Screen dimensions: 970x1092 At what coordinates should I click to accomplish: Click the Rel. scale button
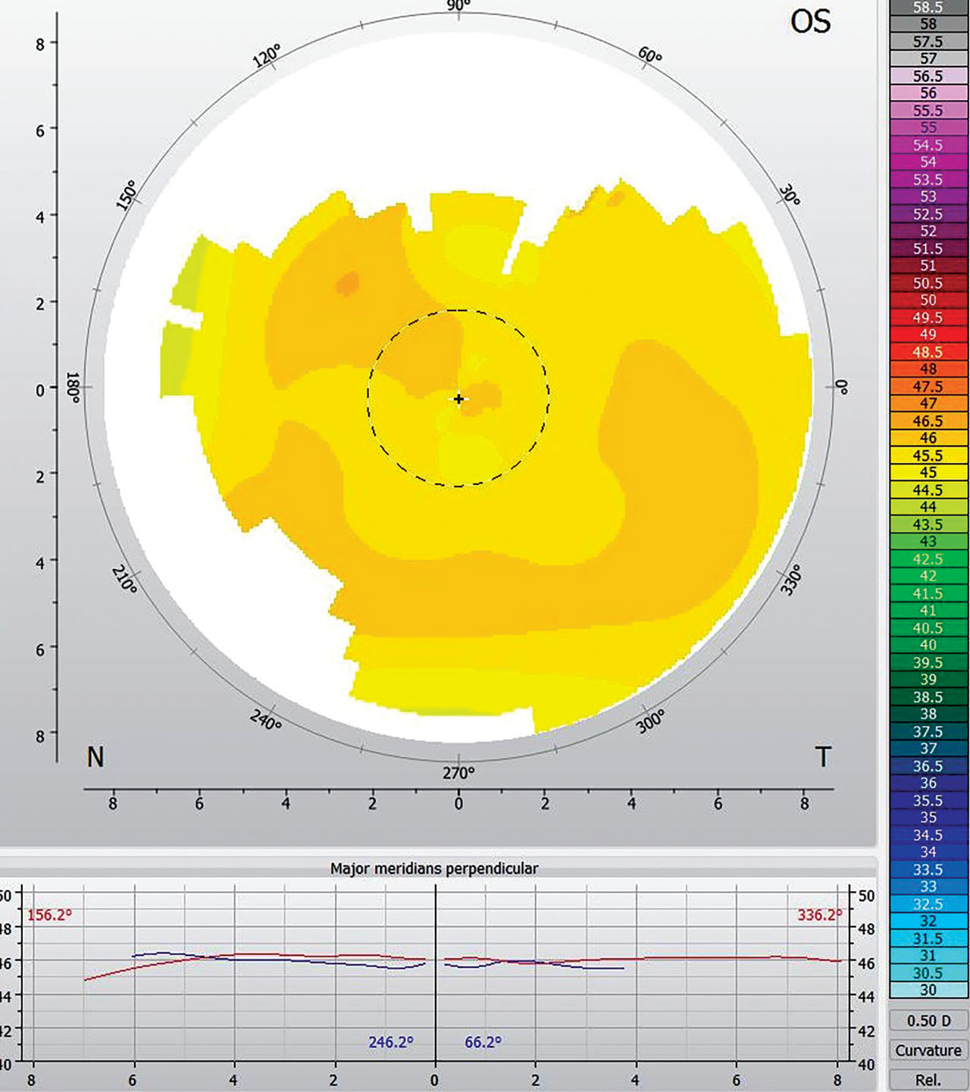[928, 1081]
